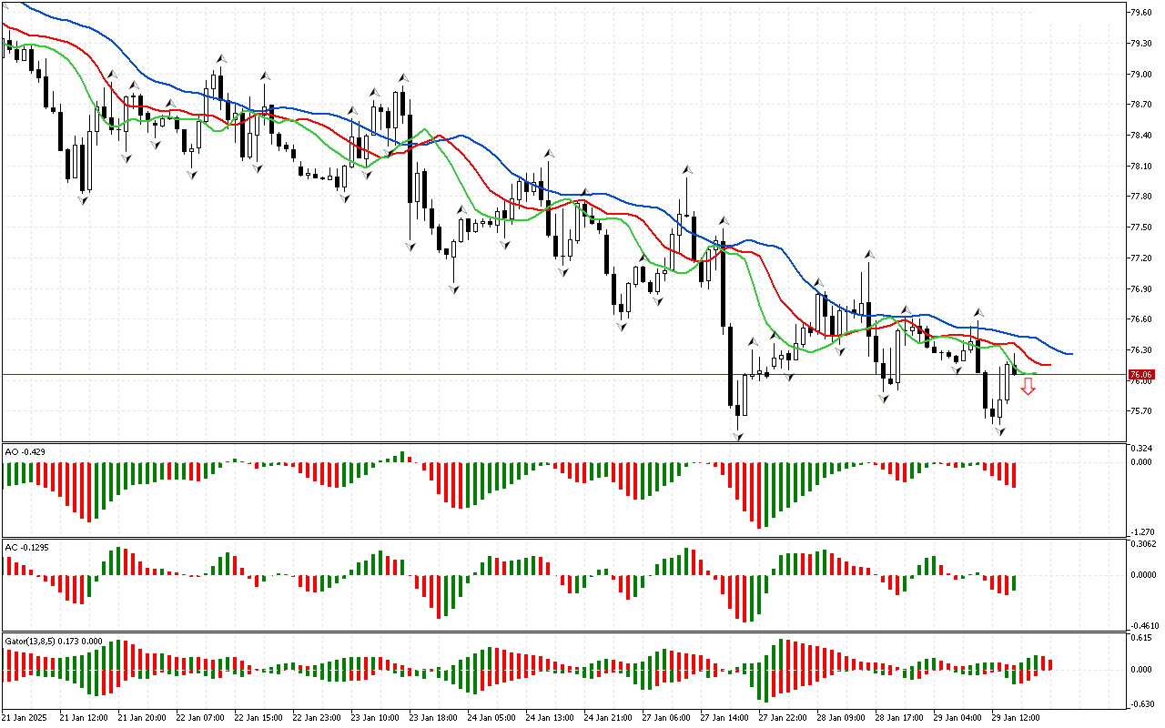This screenshot has width=1165, height=728.
Task: Click the '27 Jan 06:00' time label
Action: (x=665, y=718)
